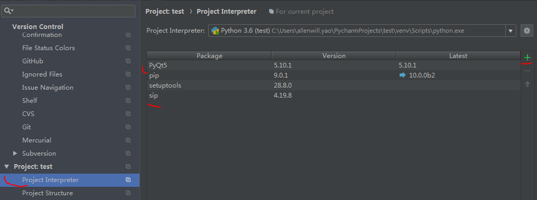The image size is (537, 200).
Task: Click pip installed version 9.0.1
Action: click(281, 75)
